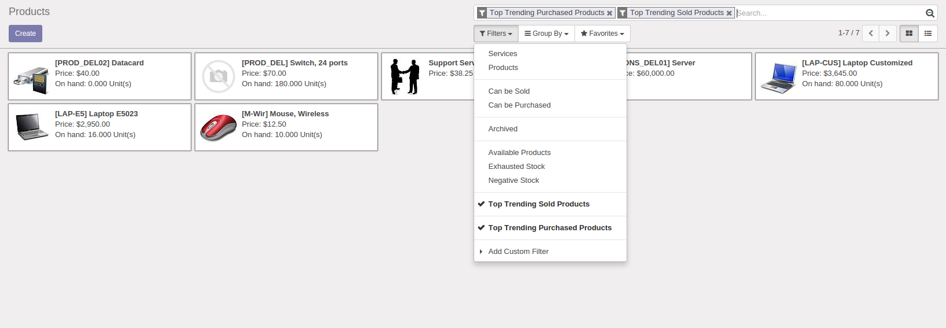Focus the search input field
Image resolution: width=946 pixels, height=328 pixels.
coord(829,13)
